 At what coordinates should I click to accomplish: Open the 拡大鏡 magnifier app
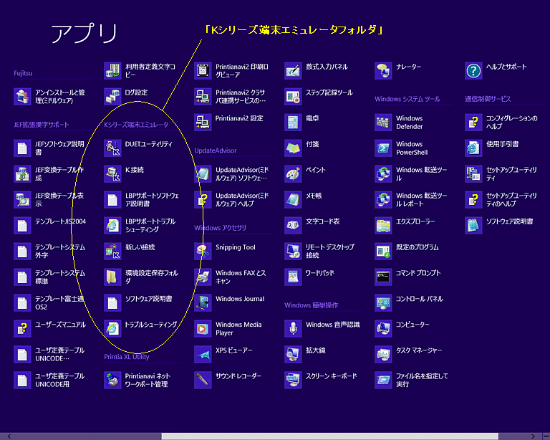(293, 354)
